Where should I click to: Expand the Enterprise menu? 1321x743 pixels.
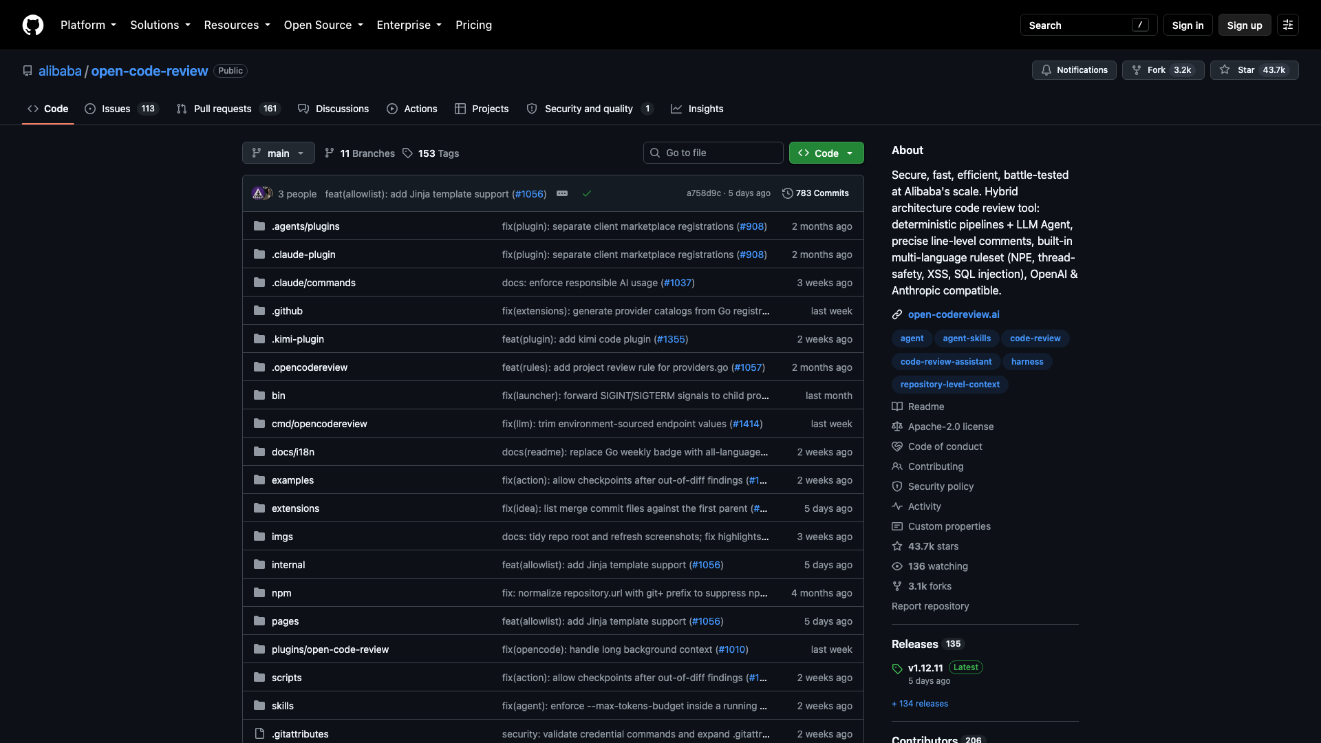pos(409,25)
